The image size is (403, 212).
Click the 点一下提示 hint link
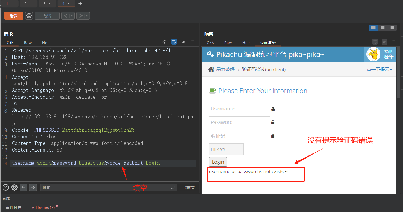point(379,69)
